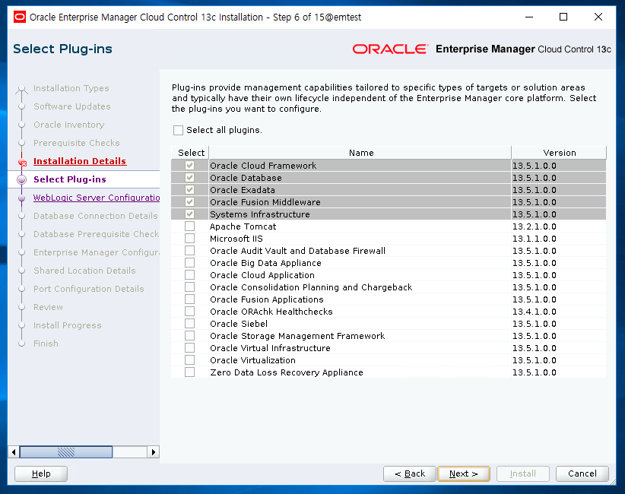
Task: Open the Installation Details step
Action: (x=79, y=161)
